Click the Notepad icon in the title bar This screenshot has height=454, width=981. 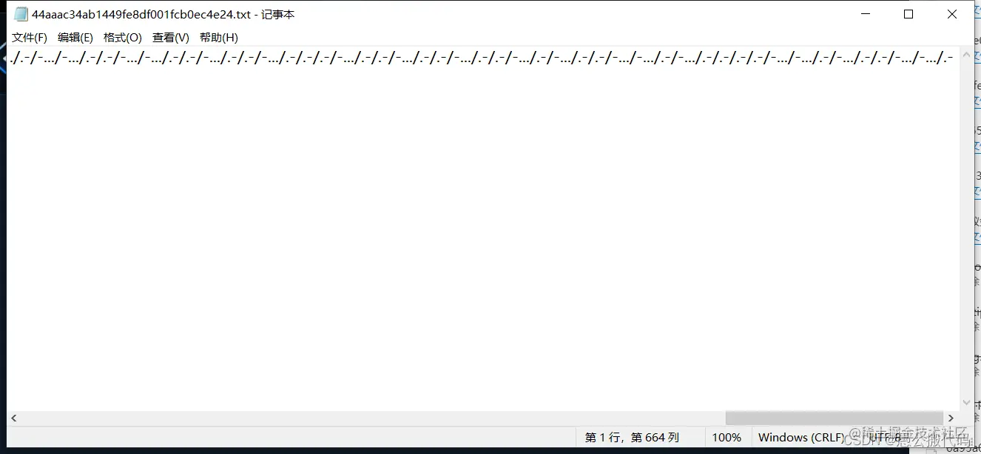21,14
